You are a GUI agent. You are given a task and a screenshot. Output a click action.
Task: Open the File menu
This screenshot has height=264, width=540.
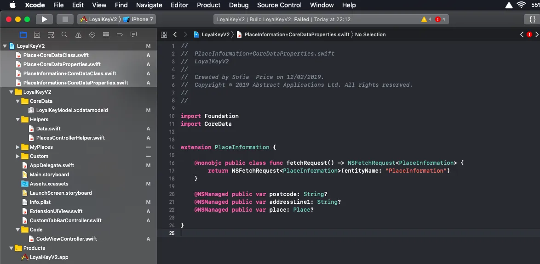pos(58,5)
